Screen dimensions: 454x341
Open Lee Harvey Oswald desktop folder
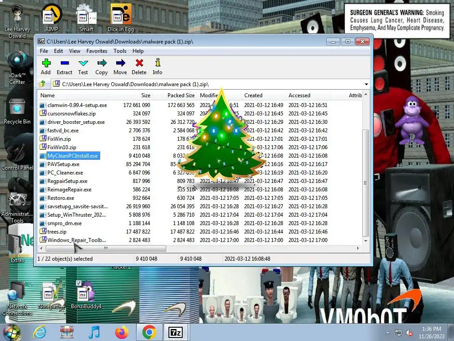tap(17, 21)
